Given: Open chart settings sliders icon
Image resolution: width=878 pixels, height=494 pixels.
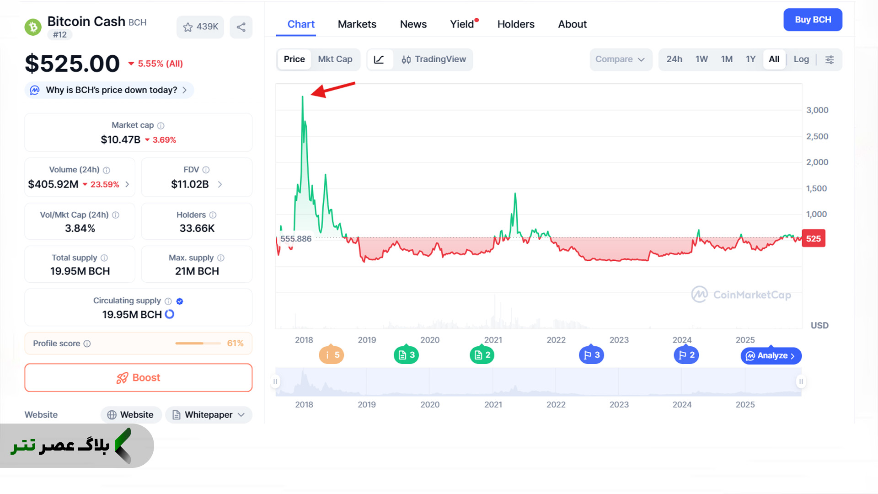Looking at the screenshot, I should (830, 59).
